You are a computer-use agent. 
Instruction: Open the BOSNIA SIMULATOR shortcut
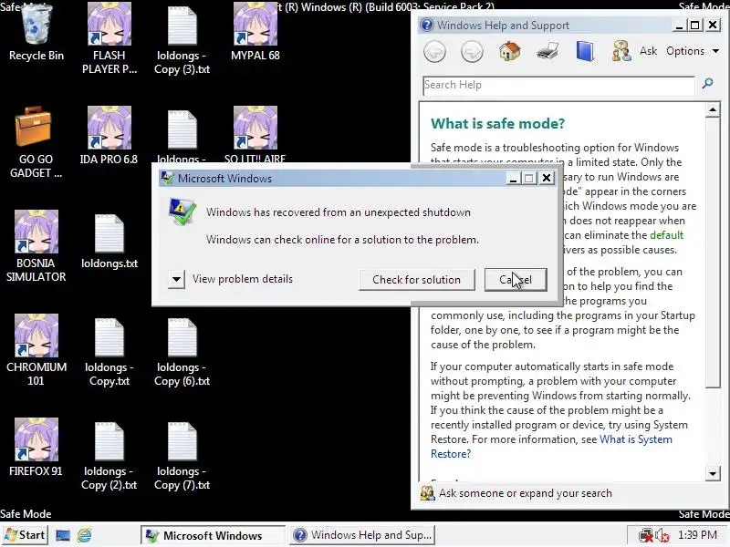[36, 245]
